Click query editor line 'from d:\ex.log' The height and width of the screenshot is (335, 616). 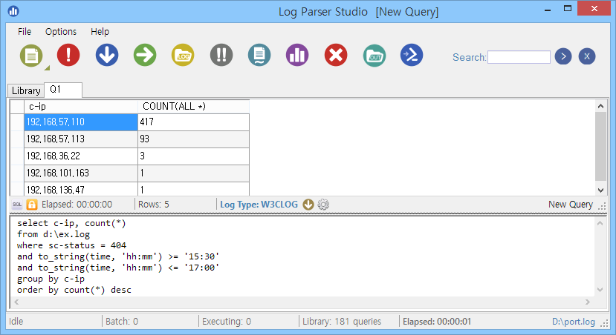54,235
